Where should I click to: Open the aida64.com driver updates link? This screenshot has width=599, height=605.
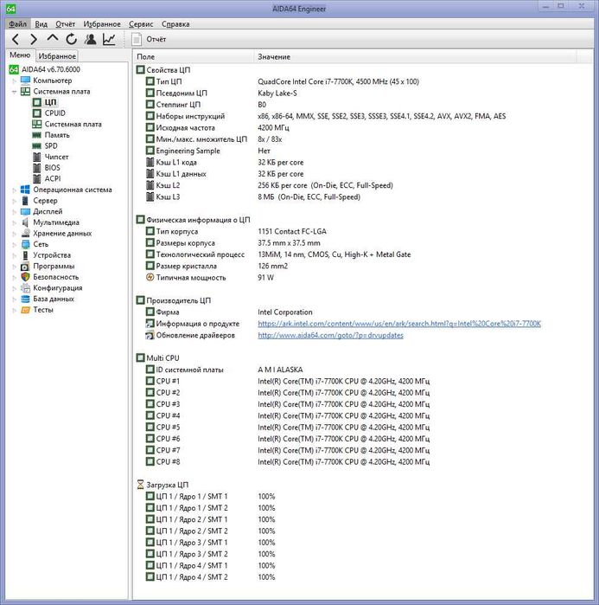pos(330,335)
